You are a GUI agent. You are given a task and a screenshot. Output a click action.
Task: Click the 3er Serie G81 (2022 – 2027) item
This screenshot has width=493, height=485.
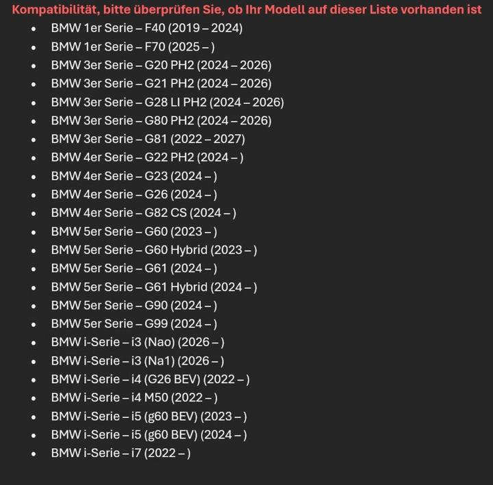point(148,139)
